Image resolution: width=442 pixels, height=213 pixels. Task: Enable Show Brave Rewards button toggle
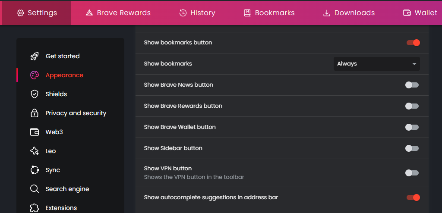click(x=412, y=106)
